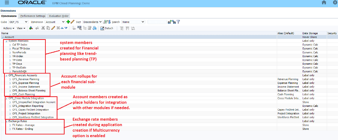Select the OFS_Integration Reporting row
Viewport: 338px width, 140px height.
tap(169, 106)
